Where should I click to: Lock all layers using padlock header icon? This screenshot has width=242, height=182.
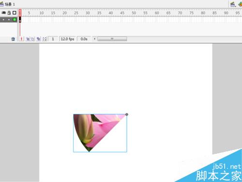click(9, 13)
